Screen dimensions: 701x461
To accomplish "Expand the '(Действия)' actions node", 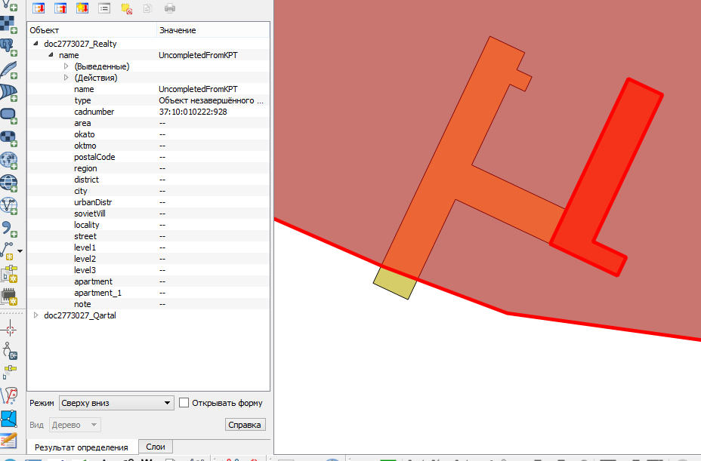I will point(66,78).
